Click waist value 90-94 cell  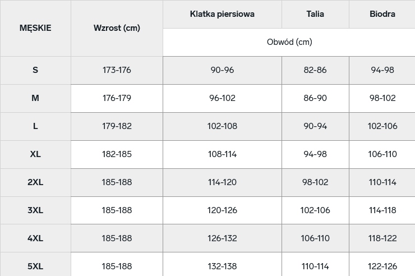pyautogui.click(x=315, y=126)
